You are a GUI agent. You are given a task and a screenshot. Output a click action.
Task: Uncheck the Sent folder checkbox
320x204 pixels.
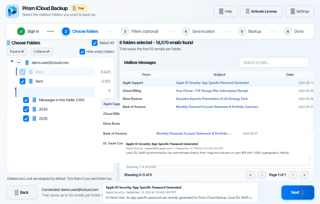click(23, 81)
